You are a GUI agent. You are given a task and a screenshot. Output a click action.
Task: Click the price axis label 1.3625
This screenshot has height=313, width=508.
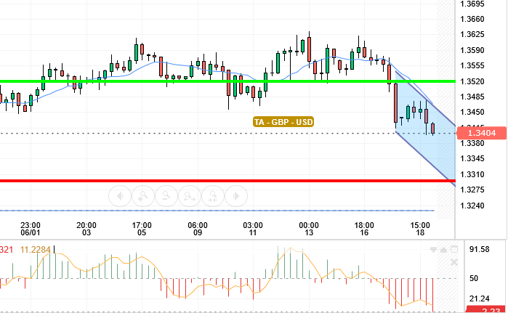pos(472,34)
